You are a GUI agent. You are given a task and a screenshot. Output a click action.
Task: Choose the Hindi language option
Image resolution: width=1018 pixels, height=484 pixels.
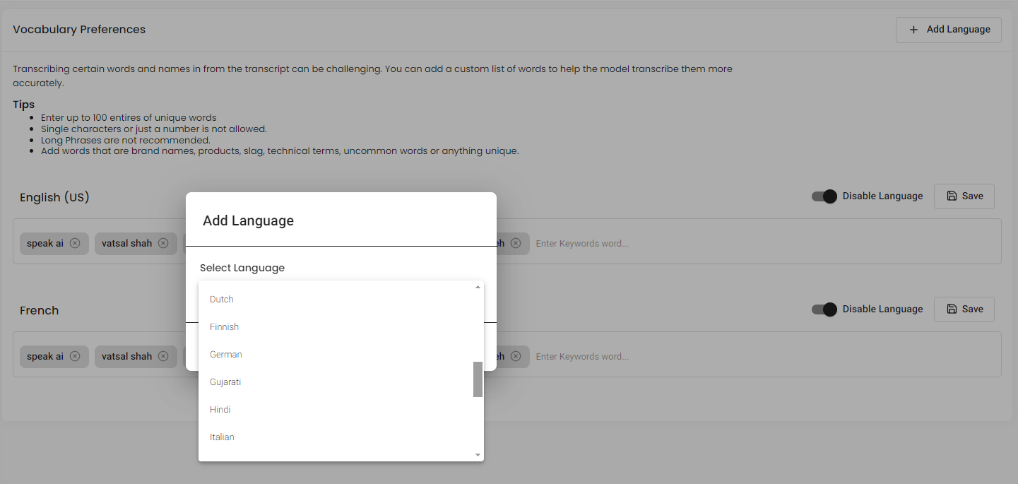[220, 410]
